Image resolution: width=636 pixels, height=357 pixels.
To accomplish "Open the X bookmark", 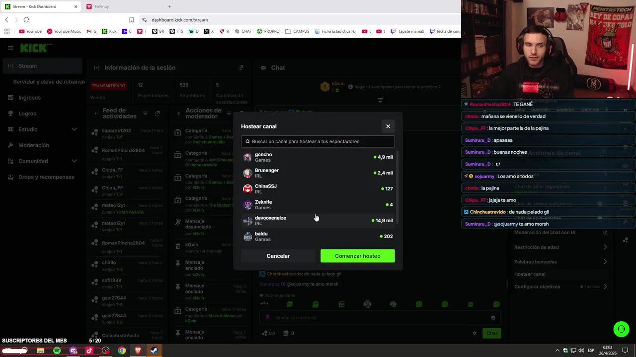I will (x=209, y=31).
